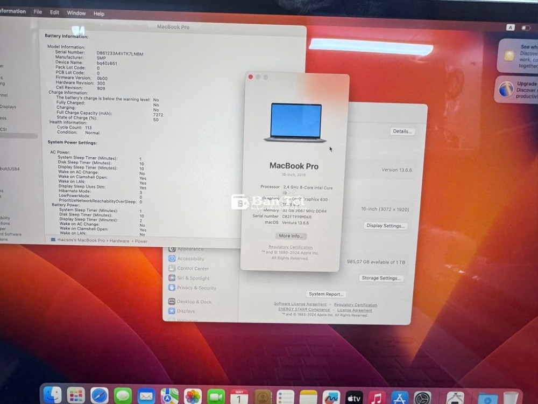Open App Store from the Dock
The width and height of the screenshot is (538, 404).
[400, 399]
